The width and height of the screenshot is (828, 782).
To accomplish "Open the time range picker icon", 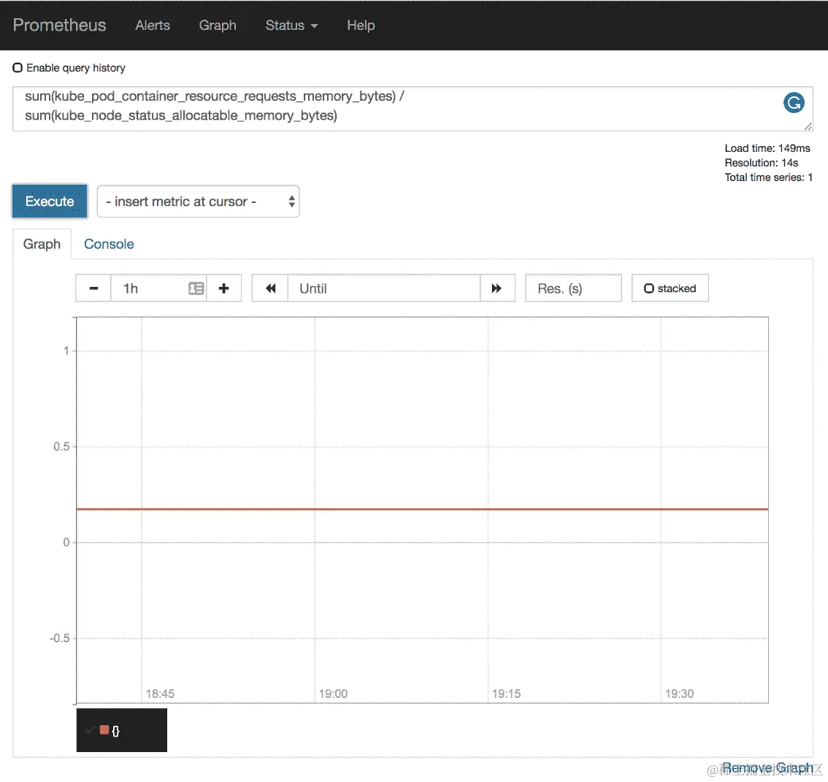I will [196, 288].
